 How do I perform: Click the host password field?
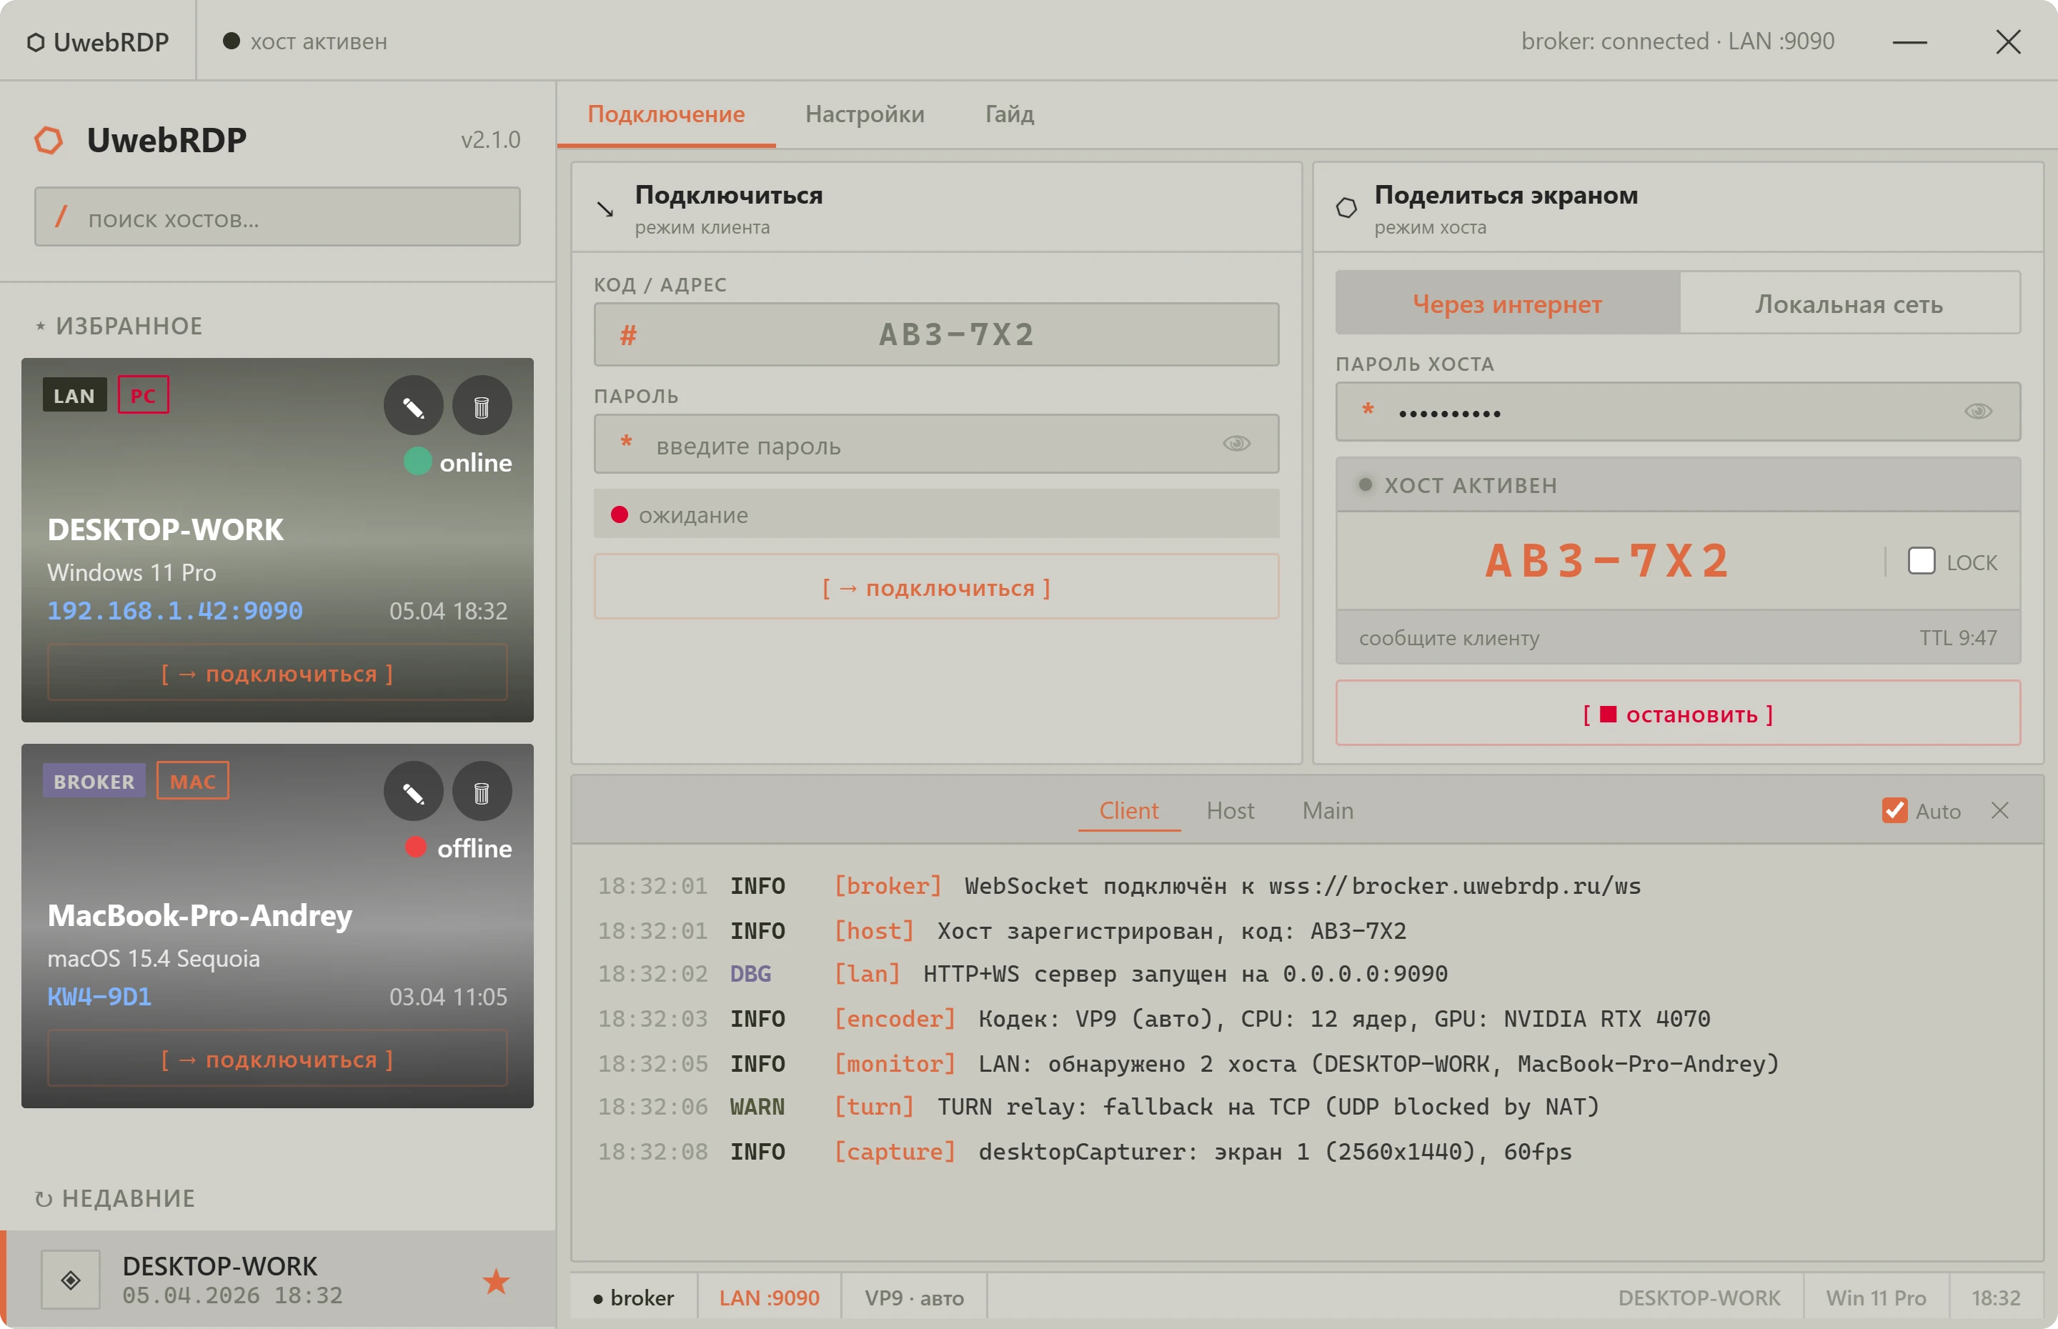point(1677,412)
